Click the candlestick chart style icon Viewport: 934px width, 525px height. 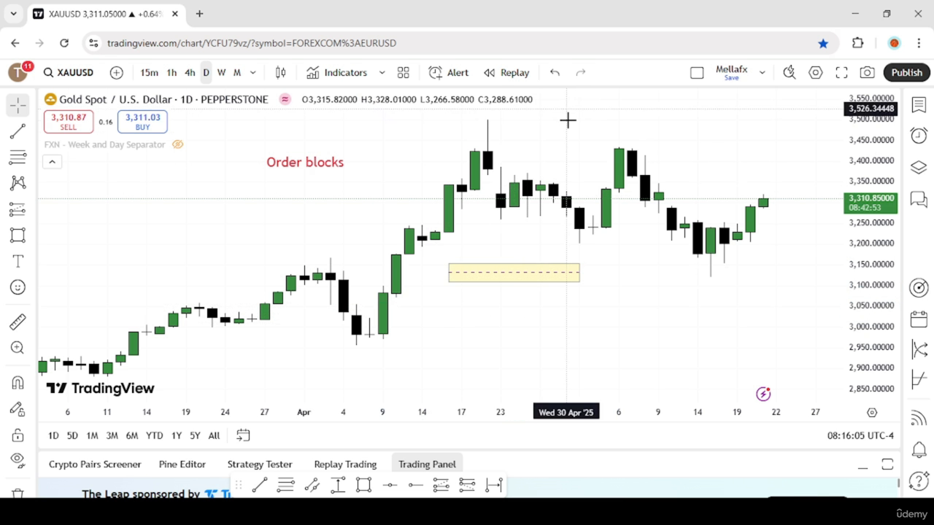[280, 72]
